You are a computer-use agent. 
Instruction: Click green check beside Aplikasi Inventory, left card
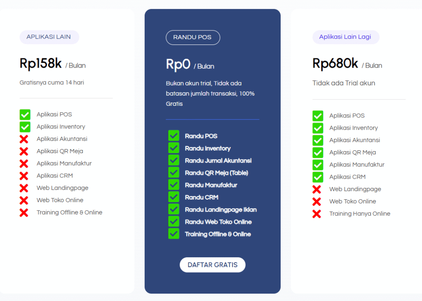[25, 127]
